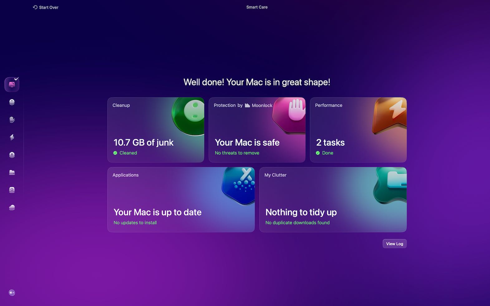Click the Cleanup card label
The image size is (490, 306).
point(121,105)
